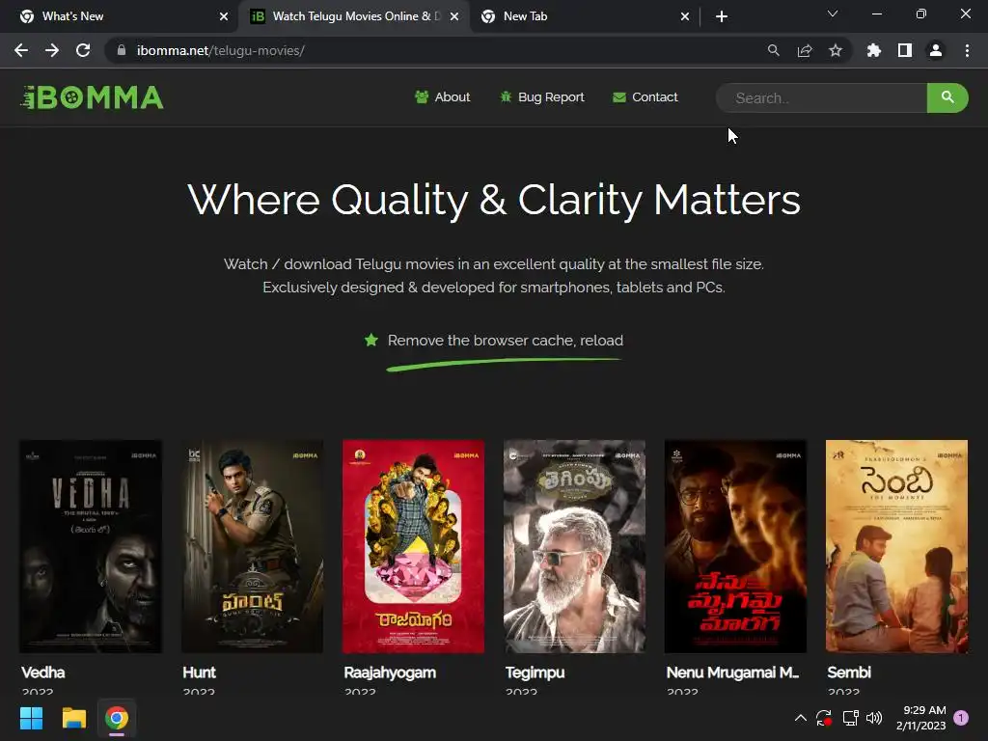Open the clock showing 9:29 AM
Image resolution: width=988 pixels, height=741 pixels.
[x=920, y=718]
